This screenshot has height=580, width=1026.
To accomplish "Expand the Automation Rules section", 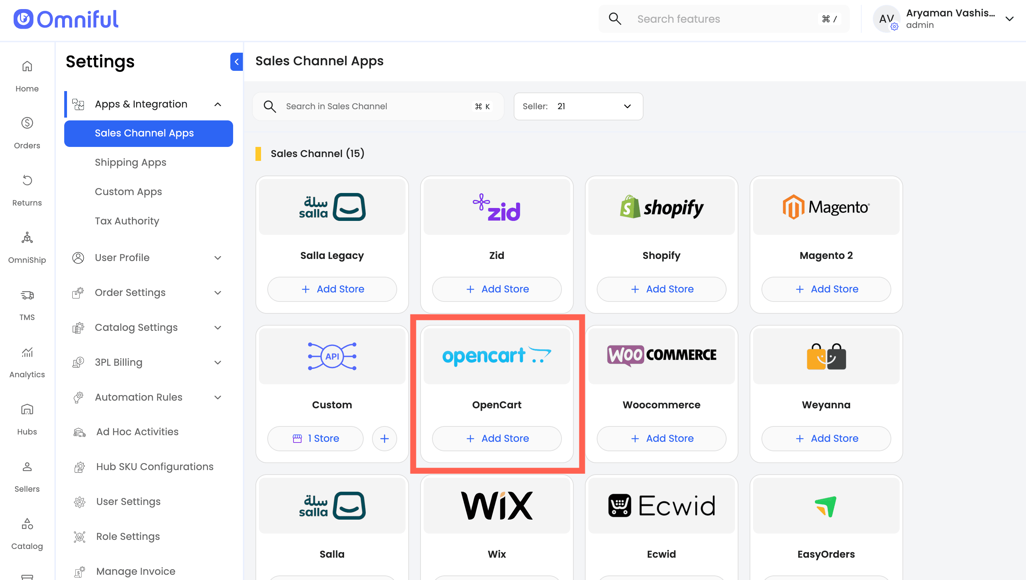I will coord(217,397).
